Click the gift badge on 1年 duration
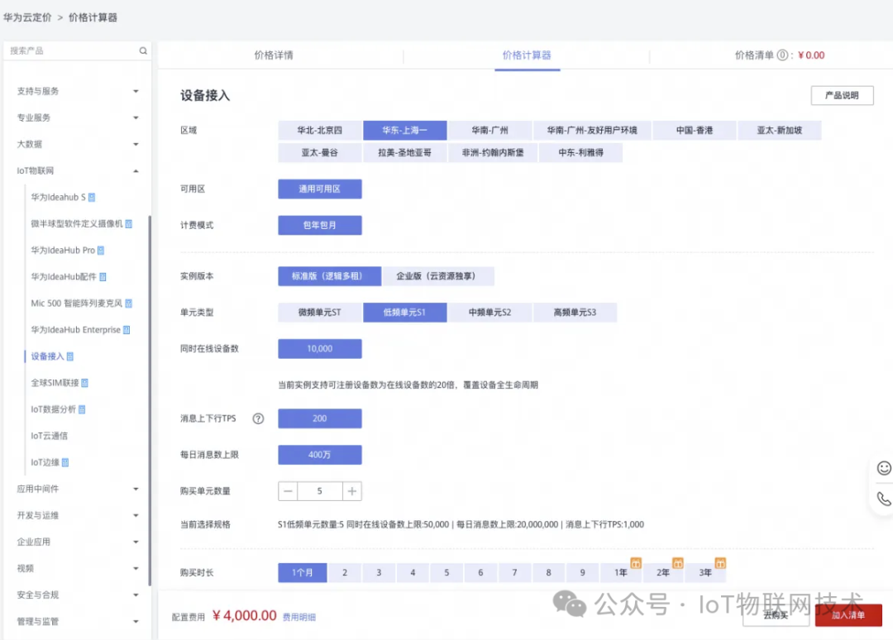 pos(636,563)
